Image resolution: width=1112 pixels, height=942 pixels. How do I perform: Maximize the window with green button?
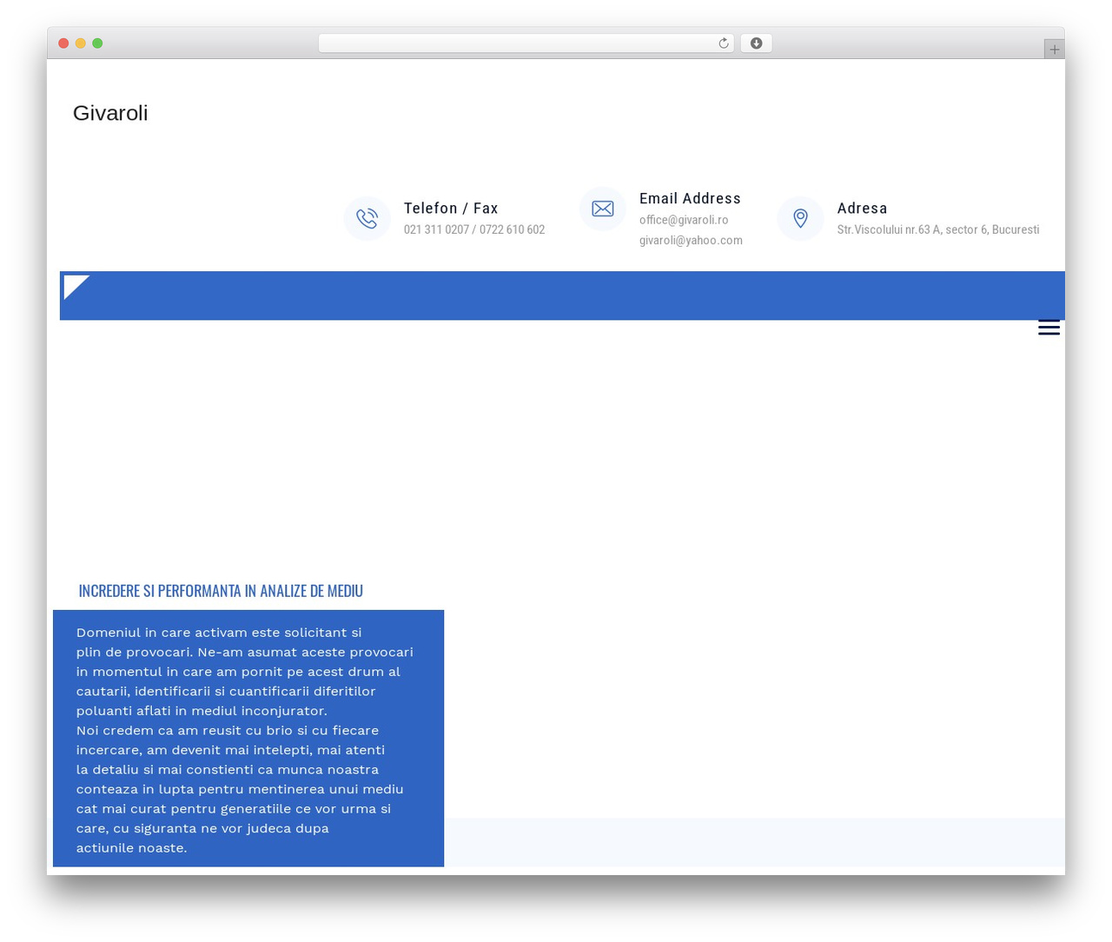pyautogui.click(x=97, y=43)
